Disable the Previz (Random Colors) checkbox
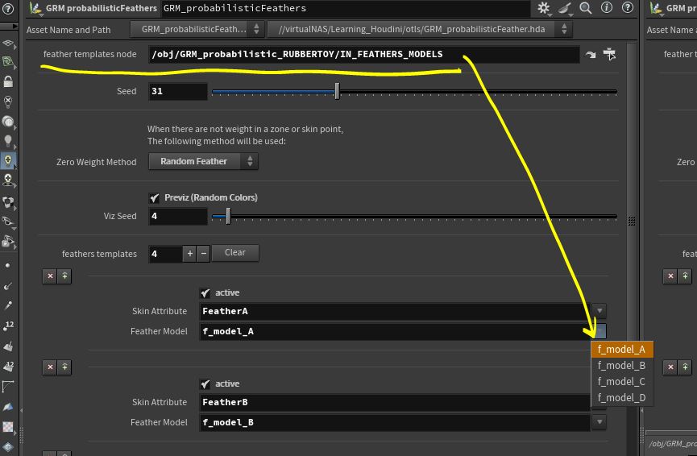697x456 pixels. pos(155,197)
